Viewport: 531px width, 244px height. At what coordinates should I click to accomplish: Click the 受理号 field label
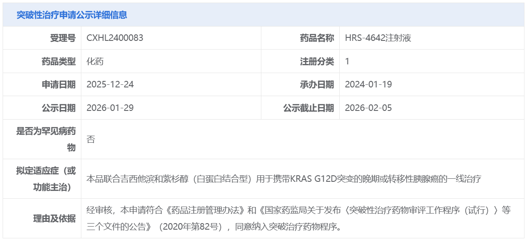coord(63,38)
